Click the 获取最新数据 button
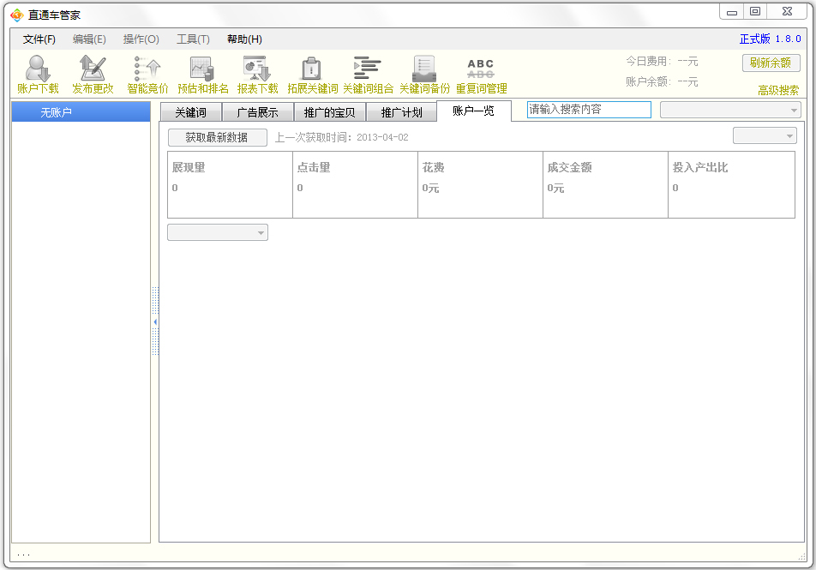The height and width of the screenshot is (570, 816). click(x=217, y=137)
